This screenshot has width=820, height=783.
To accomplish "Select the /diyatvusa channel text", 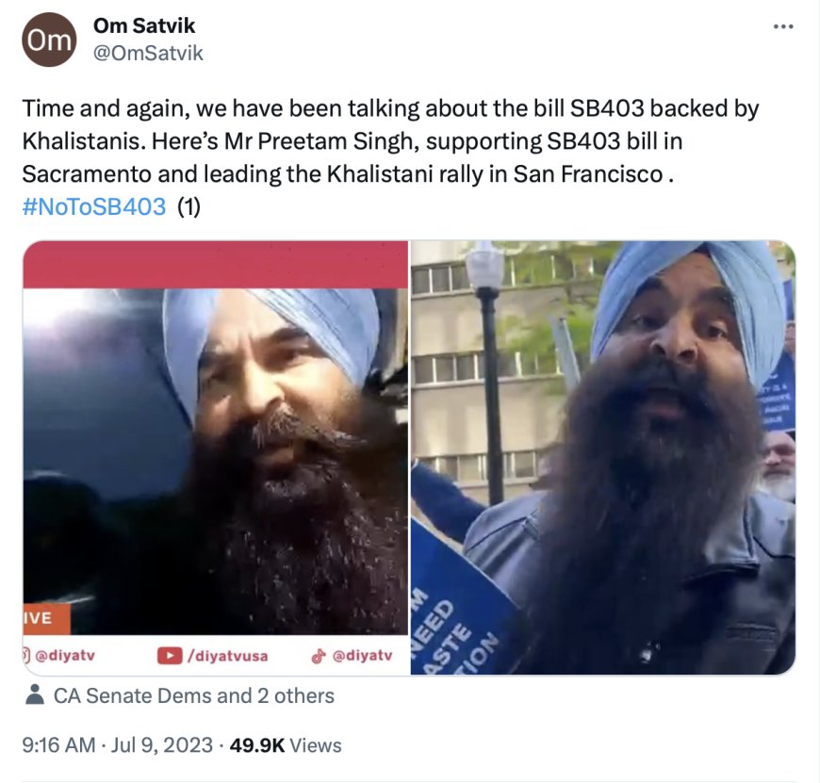I will (227, 656).
